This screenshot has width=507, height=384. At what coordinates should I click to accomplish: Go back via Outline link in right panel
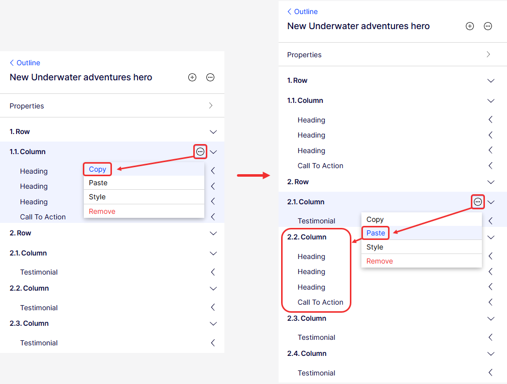302,12
